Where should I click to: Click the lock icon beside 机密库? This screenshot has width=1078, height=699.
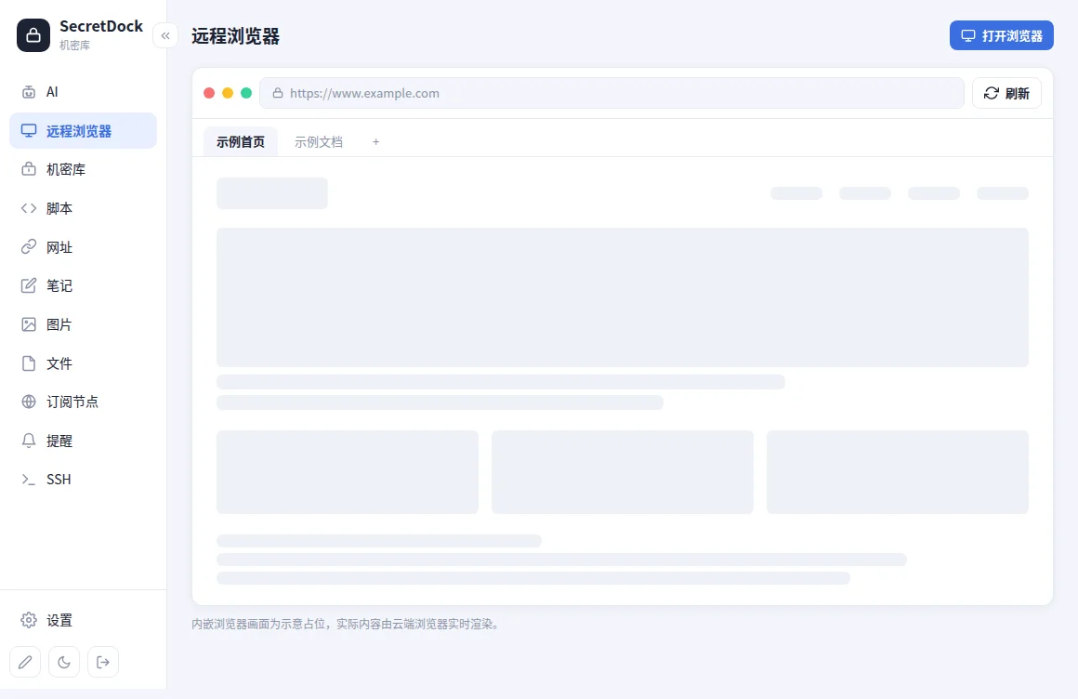(29, 169)
